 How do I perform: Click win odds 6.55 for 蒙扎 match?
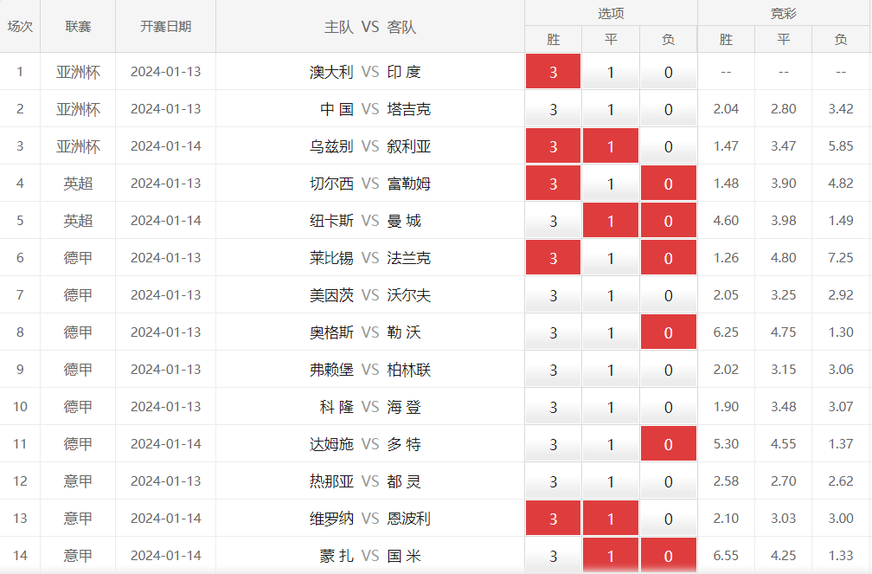pyautogui.click(x=726, y=556)
